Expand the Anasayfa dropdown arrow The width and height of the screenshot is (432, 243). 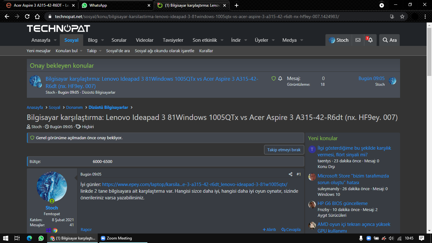tap(55, 40)
